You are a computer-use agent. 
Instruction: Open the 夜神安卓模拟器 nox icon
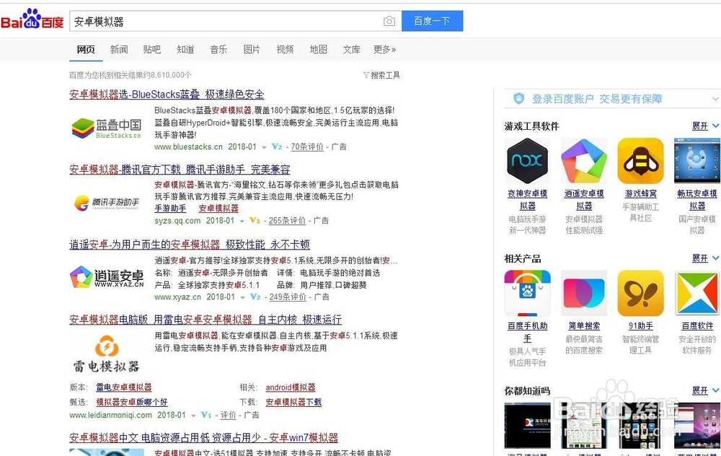tap(527, 160)
